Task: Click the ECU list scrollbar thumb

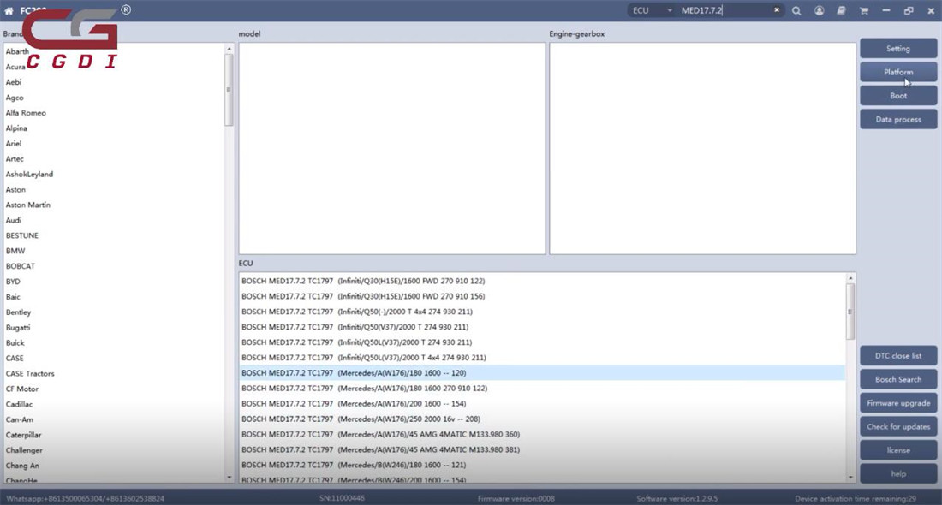Action: coord(850,312)
